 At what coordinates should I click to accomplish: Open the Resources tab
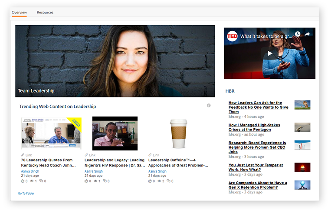tap(45, 12)
